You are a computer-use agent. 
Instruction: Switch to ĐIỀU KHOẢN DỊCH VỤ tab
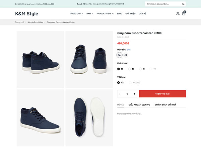click(139, 105)
